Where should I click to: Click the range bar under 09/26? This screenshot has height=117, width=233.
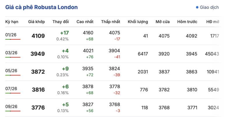click(13, 111)
